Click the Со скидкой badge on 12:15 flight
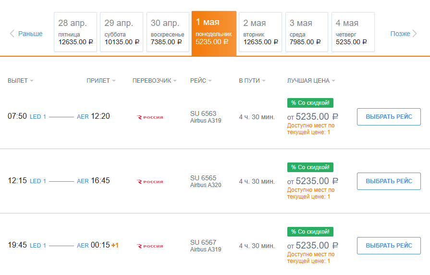Viewport: 430px width, 275px height. (x=310, y=167)
